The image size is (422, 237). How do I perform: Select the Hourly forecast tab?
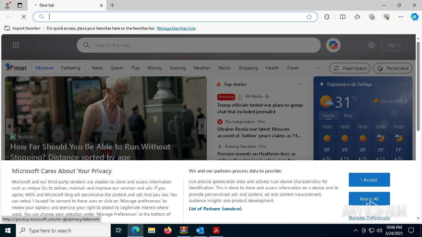328,116
